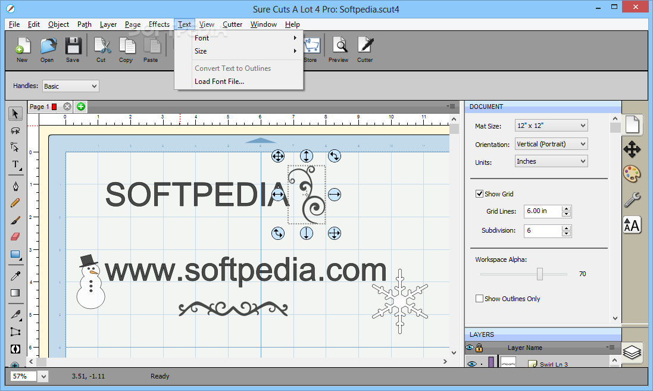Select the Lasso tool
Screen dimensions: 653x391
[x=15, y=131]
